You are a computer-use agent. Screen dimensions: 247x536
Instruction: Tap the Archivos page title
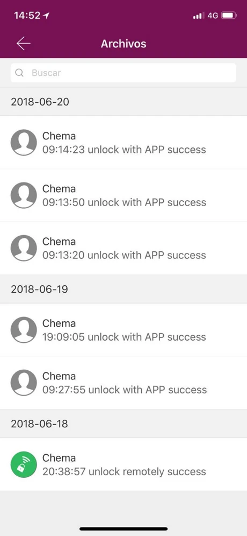click(x=123, y=44)
